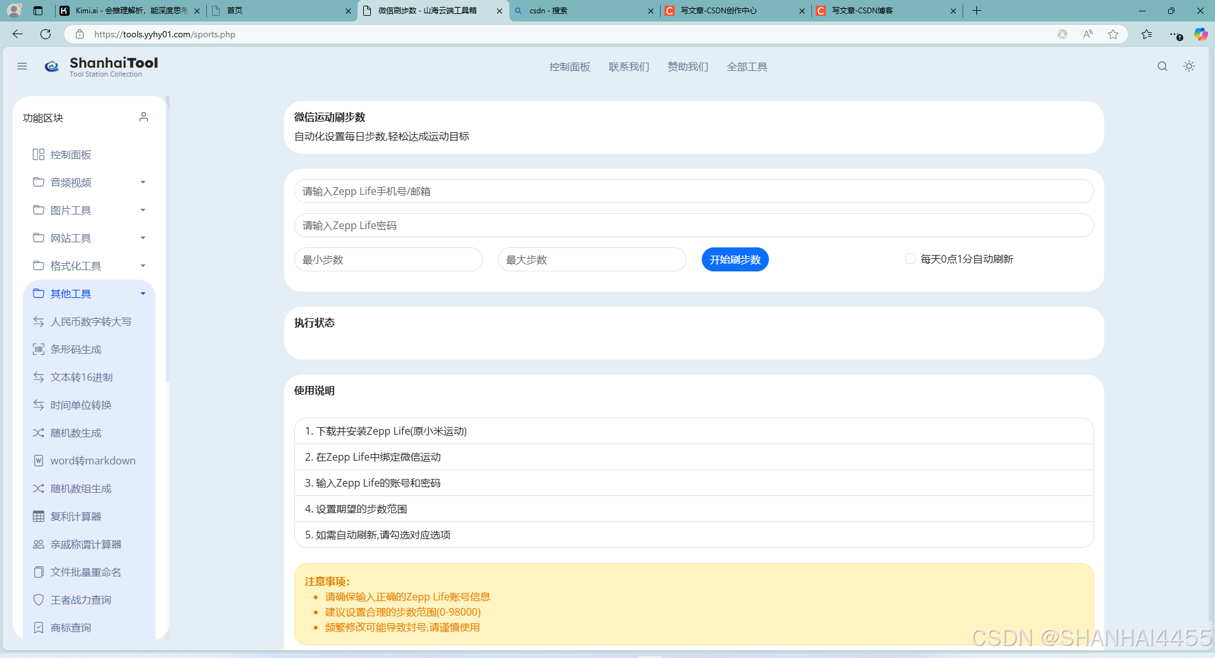Add page to favorites star icon
Screen dimensions: 1215x658
[1113, 34]
